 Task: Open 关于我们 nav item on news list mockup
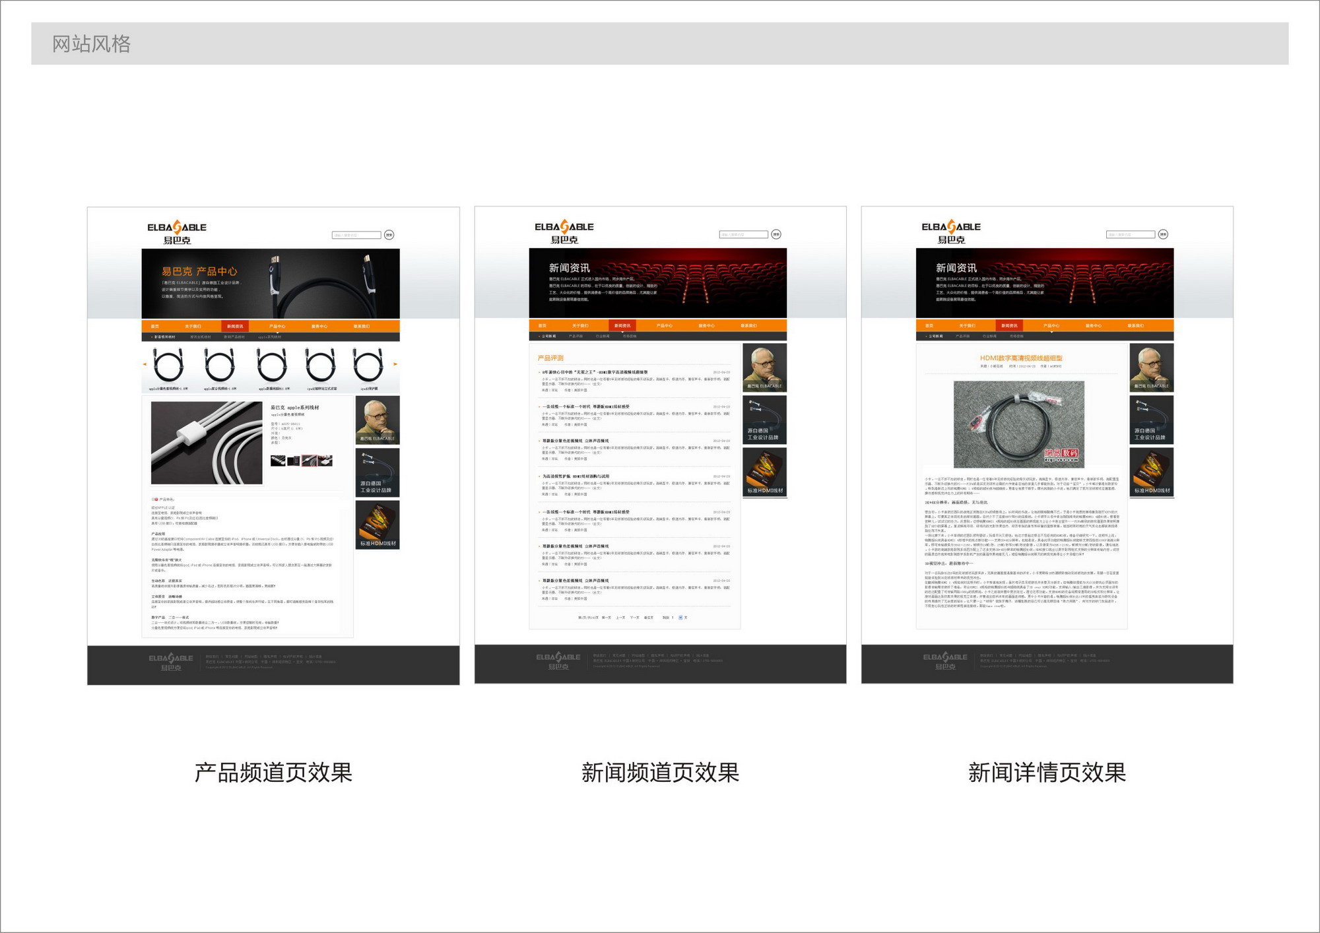coord(580,326)
